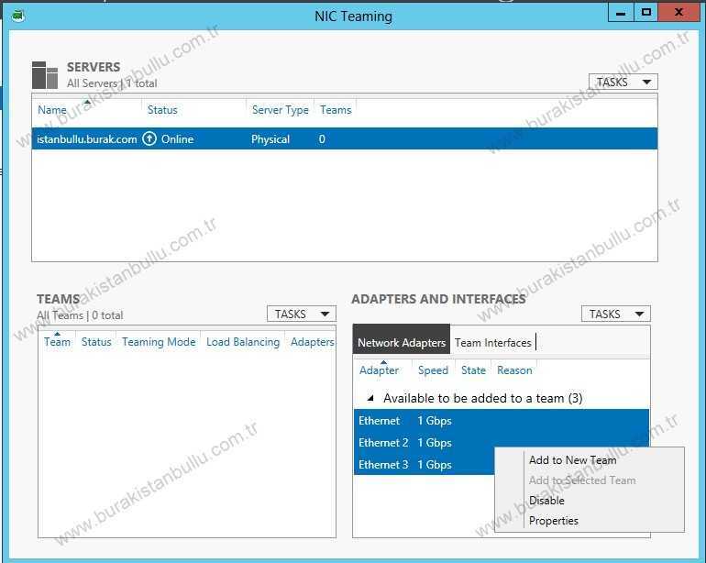
Task: Open the Adapters and Interfaces TASKS dropdown
Action: [x=615, y=314]
